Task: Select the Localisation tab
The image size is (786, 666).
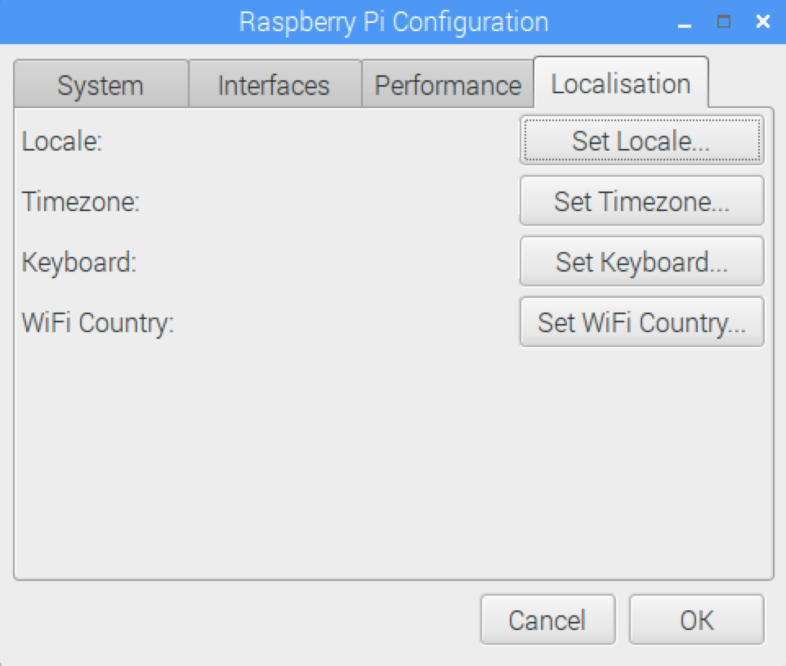Action: click(x=620, y=84)
